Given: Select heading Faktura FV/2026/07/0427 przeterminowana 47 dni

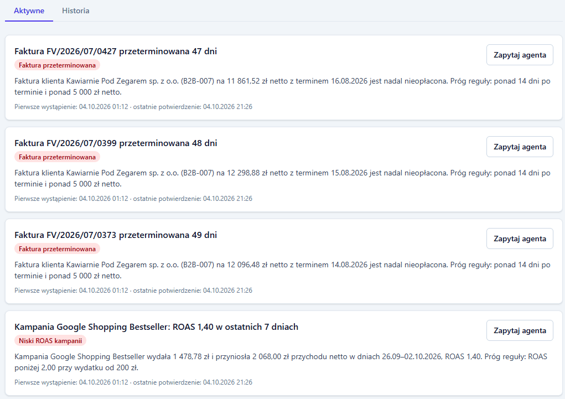Looking at the screenshot, I should click(116, 51).
